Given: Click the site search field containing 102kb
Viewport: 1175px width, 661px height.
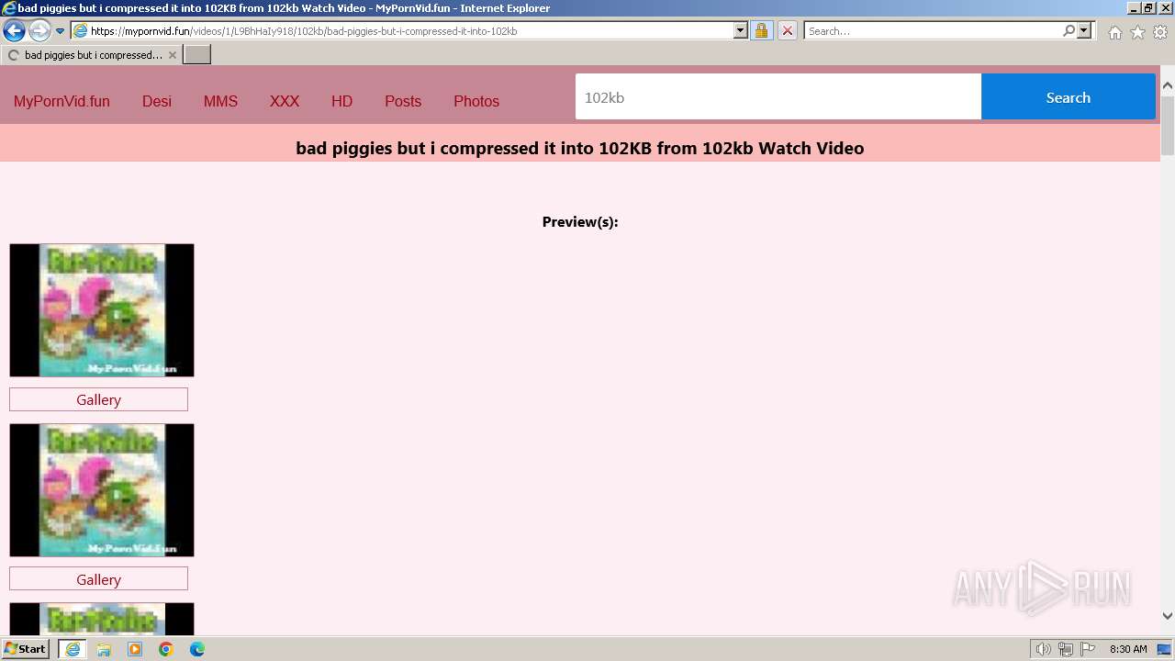Looking at the screenshot, I should click(x=778, y=97).
